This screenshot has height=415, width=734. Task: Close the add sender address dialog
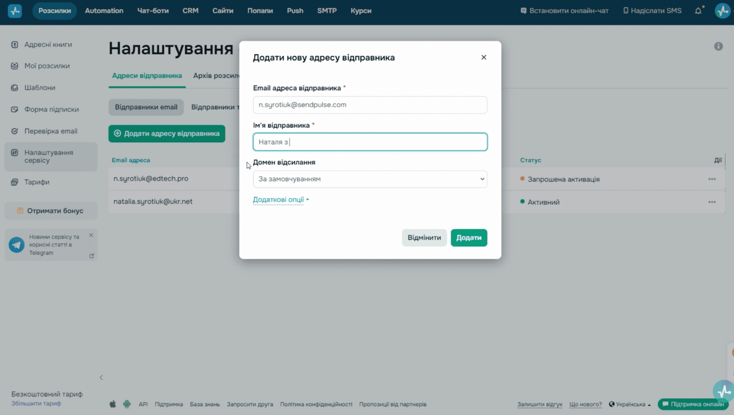coord(483,57)
